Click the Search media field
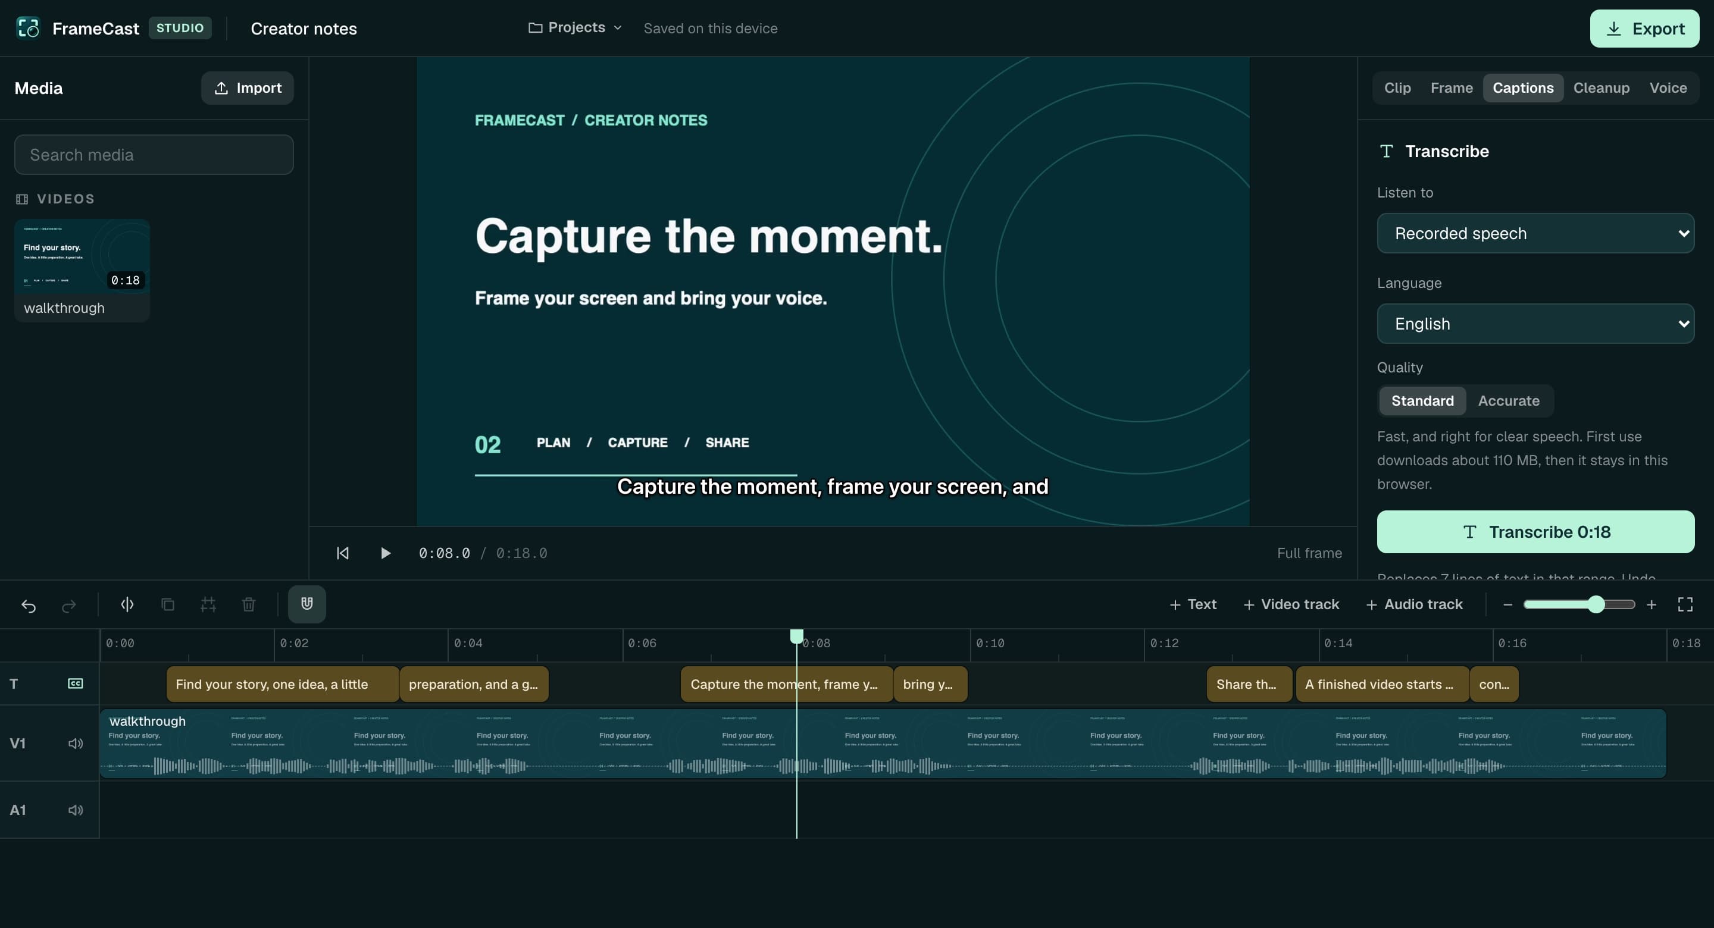Viewport: 1714px width, 928px height. (154, 154)
